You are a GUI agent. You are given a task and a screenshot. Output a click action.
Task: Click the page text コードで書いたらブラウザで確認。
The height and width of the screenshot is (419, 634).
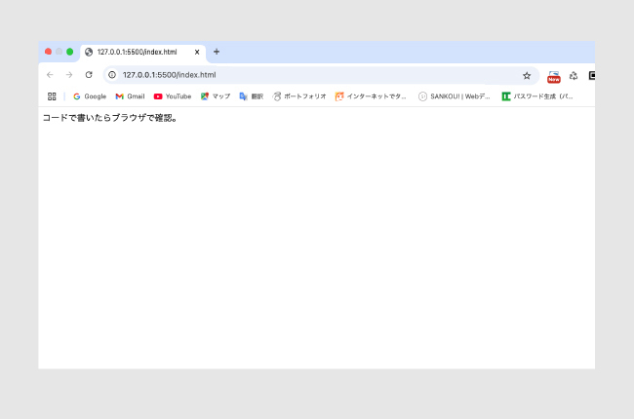pyautogui.click(x=110, y=118)
